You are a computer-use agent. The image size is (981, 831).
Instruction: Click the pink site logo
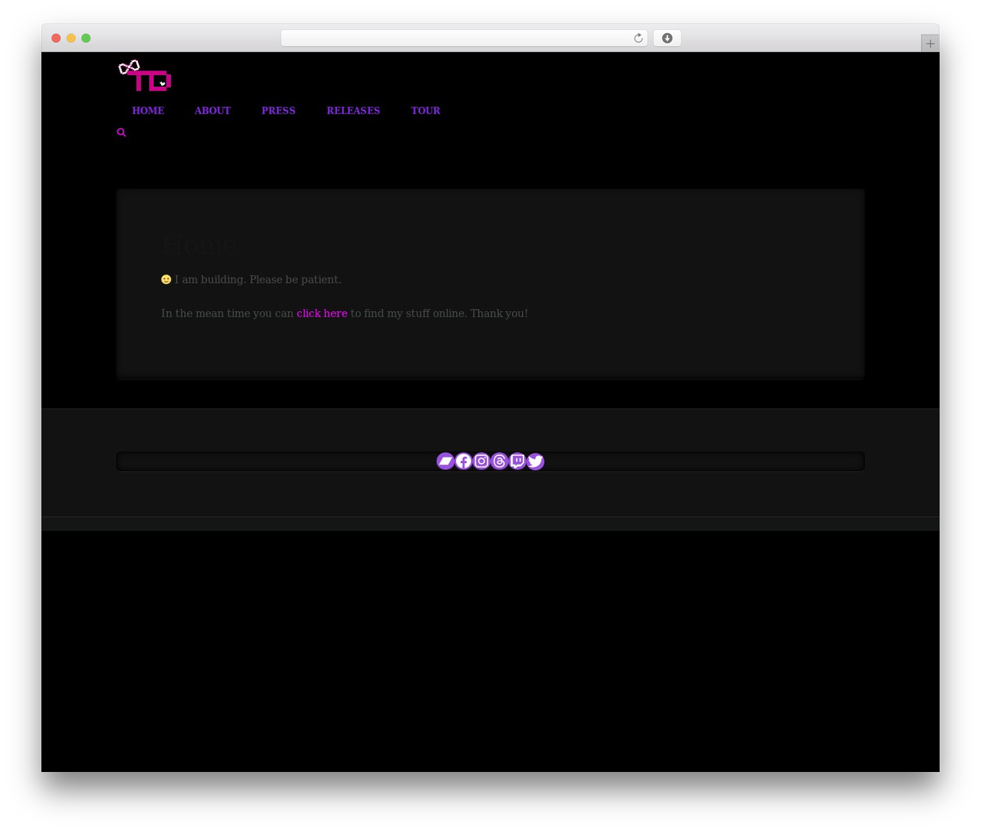click(145, 75)
